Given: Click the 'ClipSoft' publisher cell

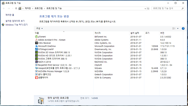Looking at the screenshot, I should click(98, 65).
